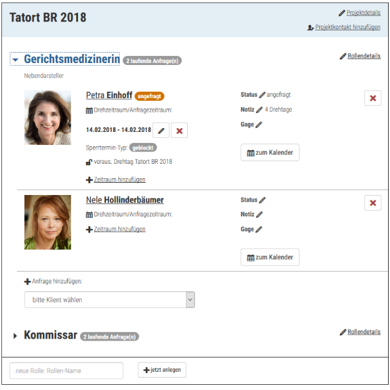Screen dimensions: 390x390
Task: Collapse the Gerichtsmedizinerin role section
Action: point(15,60)
